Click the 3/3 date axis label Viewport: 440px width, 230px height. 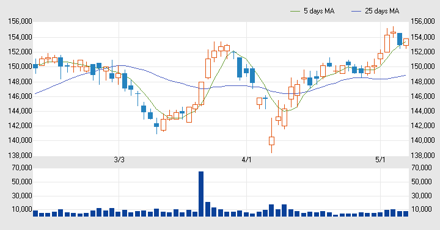pos(119,160)
